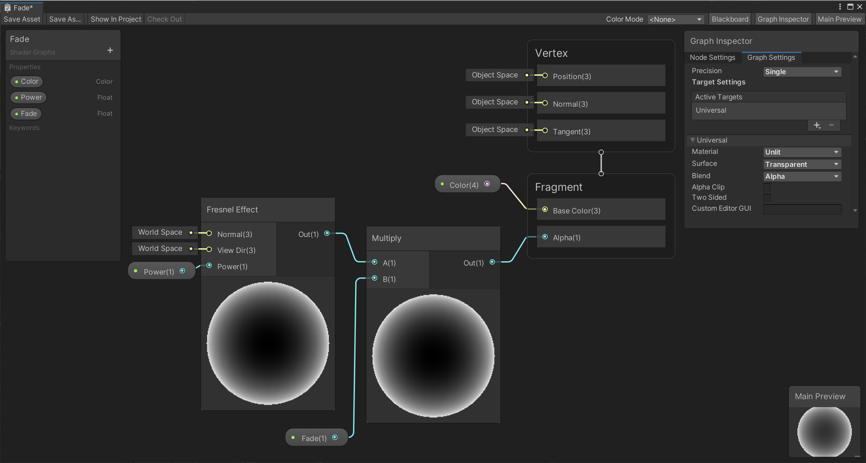Click the Fade(1) node output port

pos(335,437)
